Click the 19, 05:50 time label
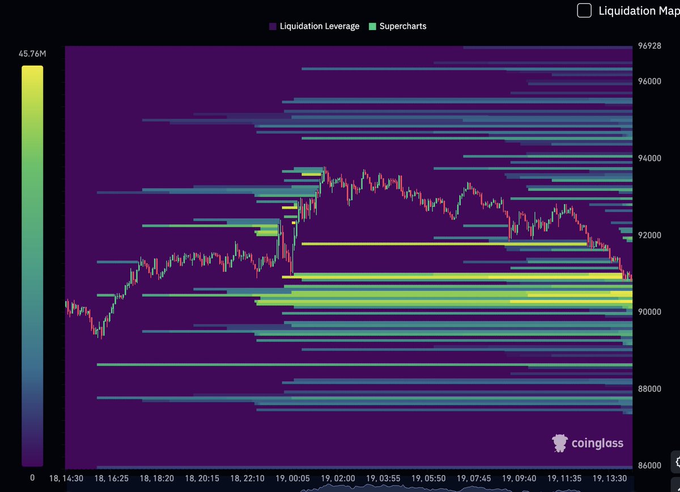The image size is (680, 492). [x=429, y=478]
